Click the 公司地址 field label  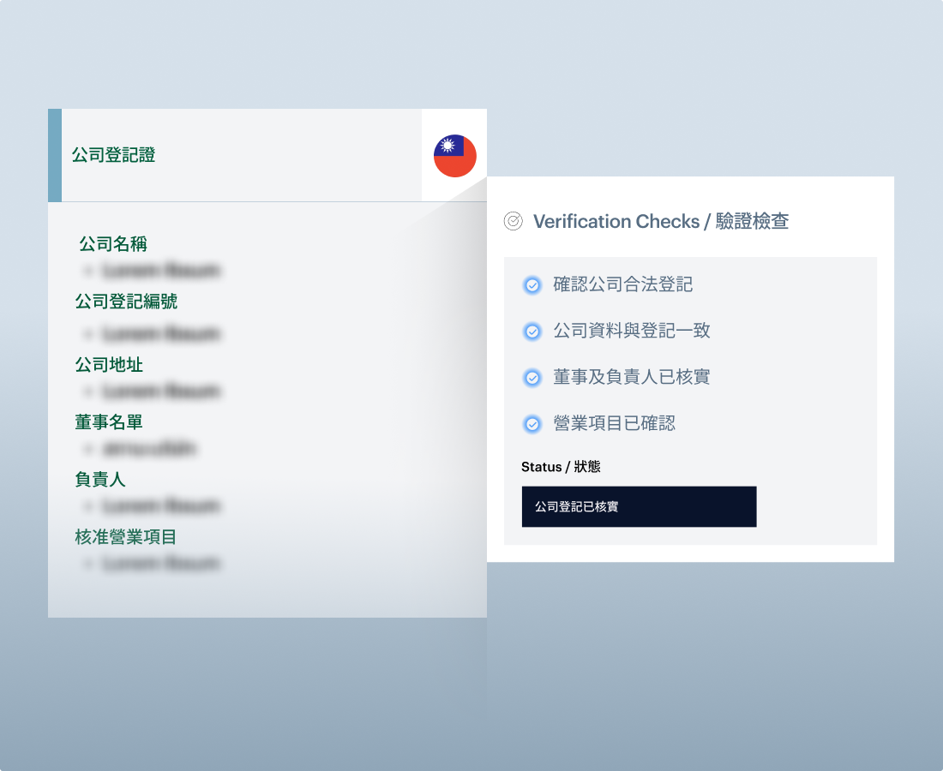[x=109, y=365]
